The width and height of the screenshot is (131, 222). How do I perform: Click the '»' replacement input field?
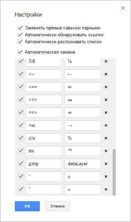pyautogui.click(x=83, y=189)
